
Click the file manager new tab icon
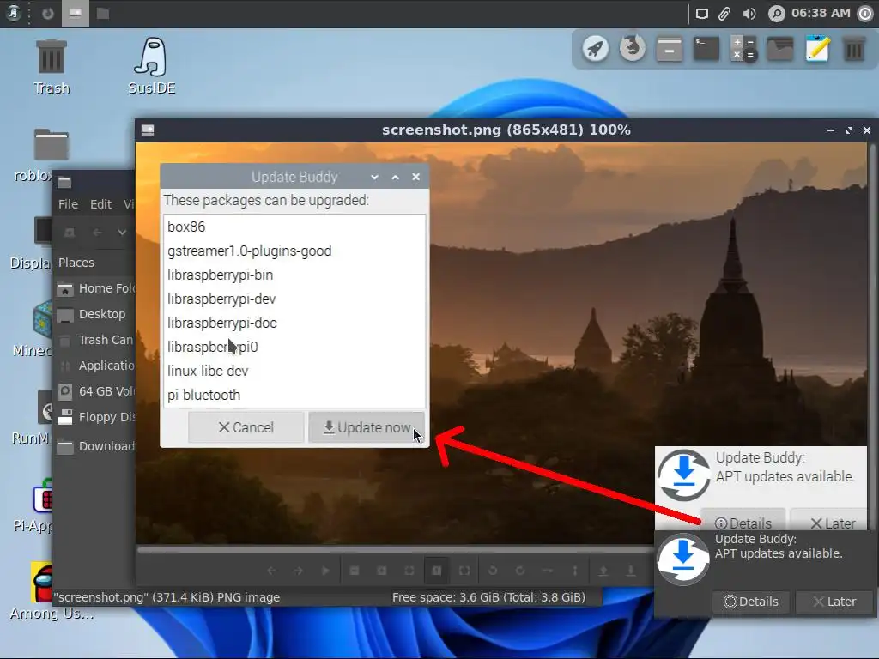pos(70,232)
